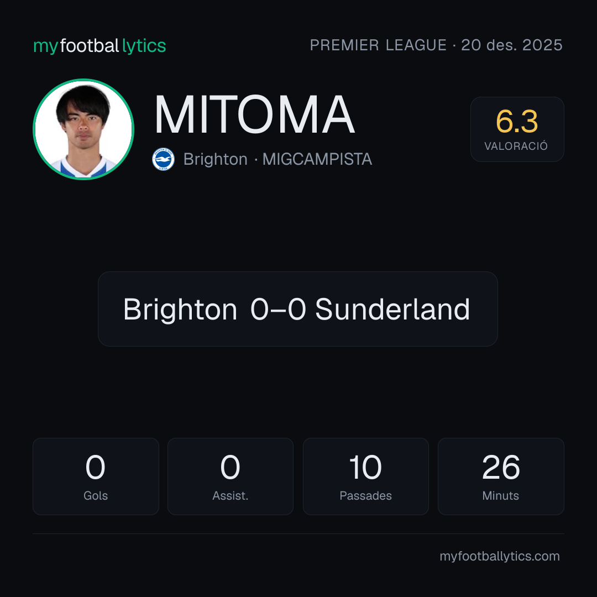Click the 6.3 Valoració rating badge
Screen dimensions: 597x597
click(517, 129)
